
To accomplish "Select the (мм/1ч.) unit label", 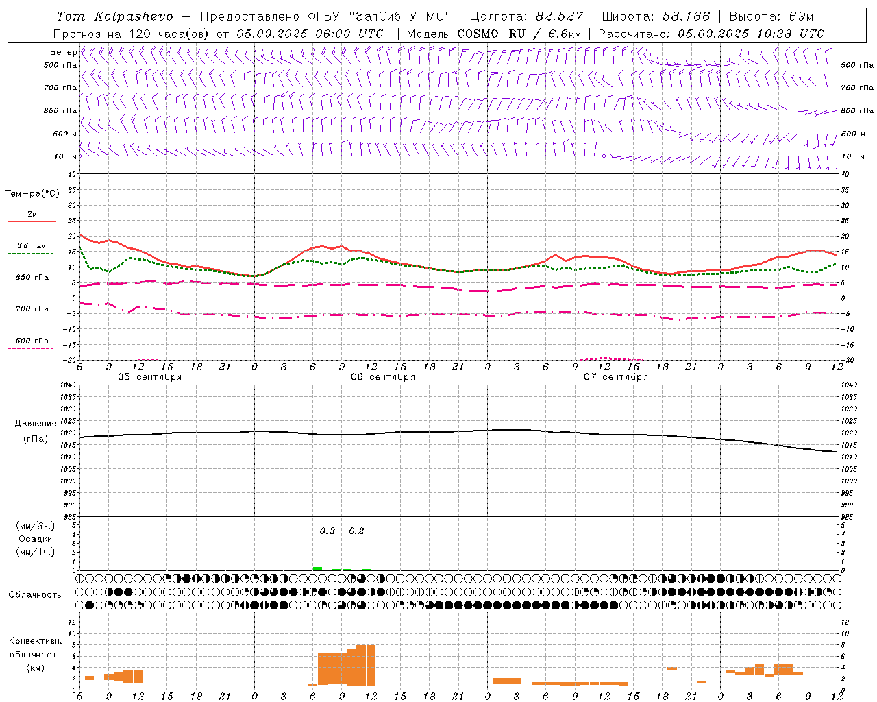I will tap(36, 552).
